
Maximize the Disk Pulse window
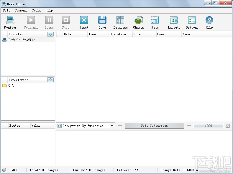click(x=215, y=3)
